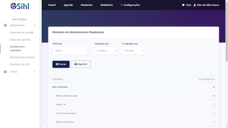The width and height of the screenshot is (228, 128).
Task: Open the Configurações menu
Action: 130,5
